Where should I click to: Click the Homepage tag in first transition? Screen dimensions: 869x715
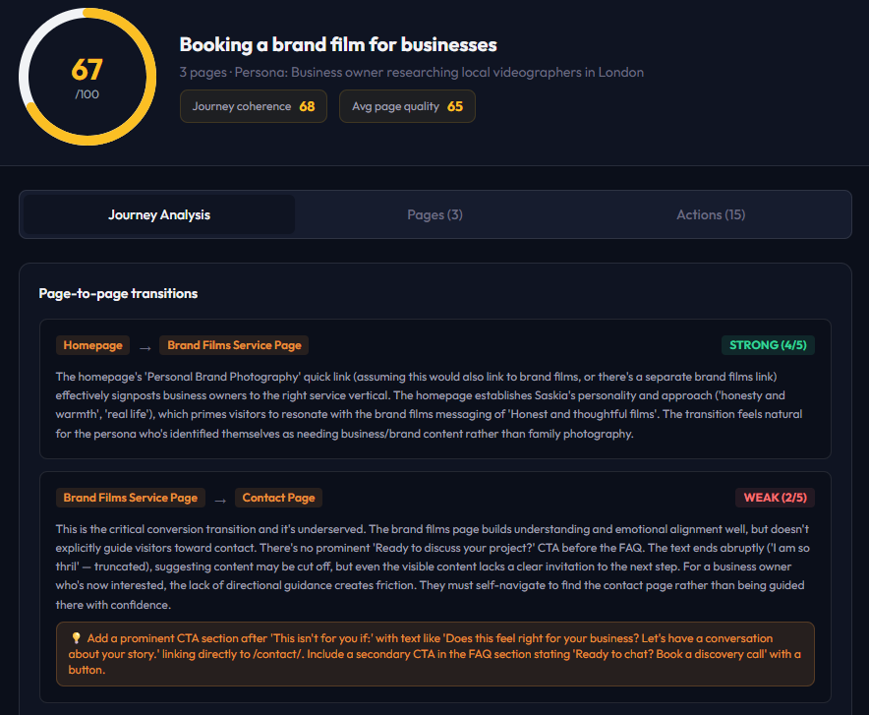92,345
